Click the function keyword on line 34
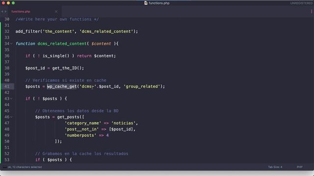Screen dimensions: 314x176 (x=25, y=44)
